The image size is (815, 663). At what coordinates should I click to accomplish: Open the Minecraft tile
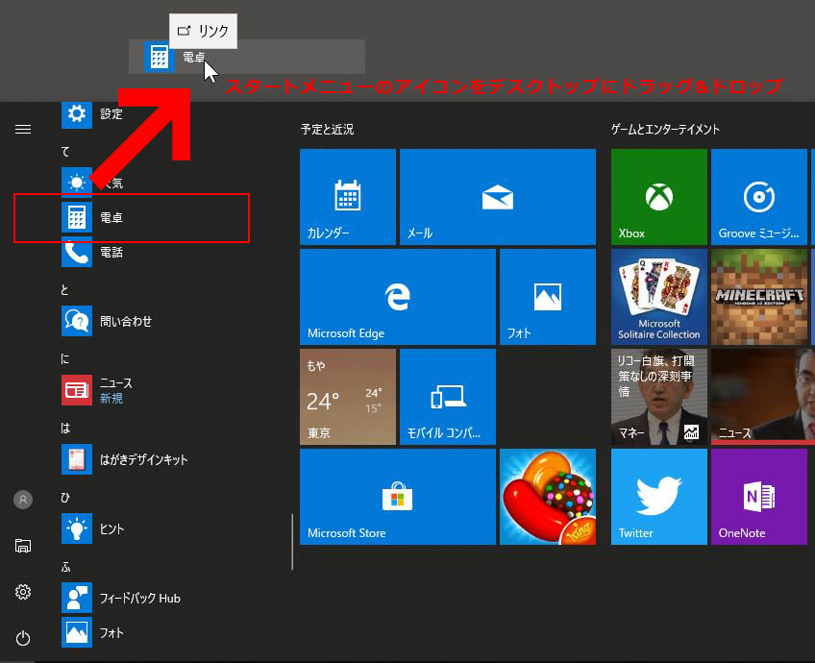pos(758,297)
